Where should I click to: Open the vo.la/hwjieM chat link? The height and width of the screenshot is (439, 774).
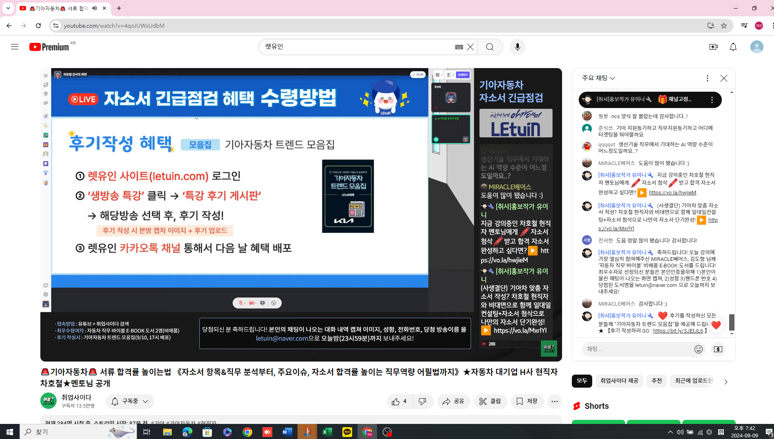(x=673, y=193)
